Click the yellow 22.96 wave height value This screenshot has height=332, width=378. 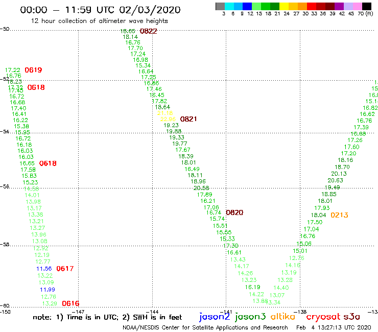coord(168,119)
